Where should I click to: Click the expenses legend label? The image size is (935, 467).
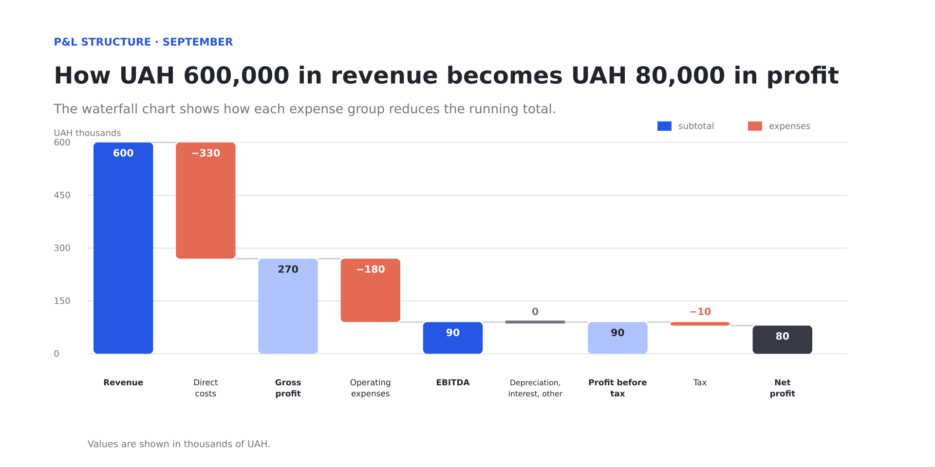click(x=789, y=126)
